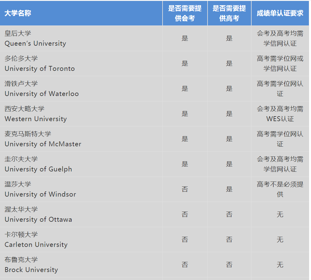Click the University of Waterloo name cell
Screen dimensions: 311x280
pyautogui.click(x=42, y=89)
